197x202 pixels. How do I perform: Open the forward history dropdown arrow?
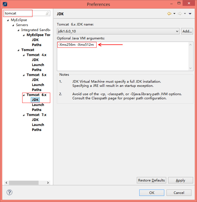click(185, 14)
